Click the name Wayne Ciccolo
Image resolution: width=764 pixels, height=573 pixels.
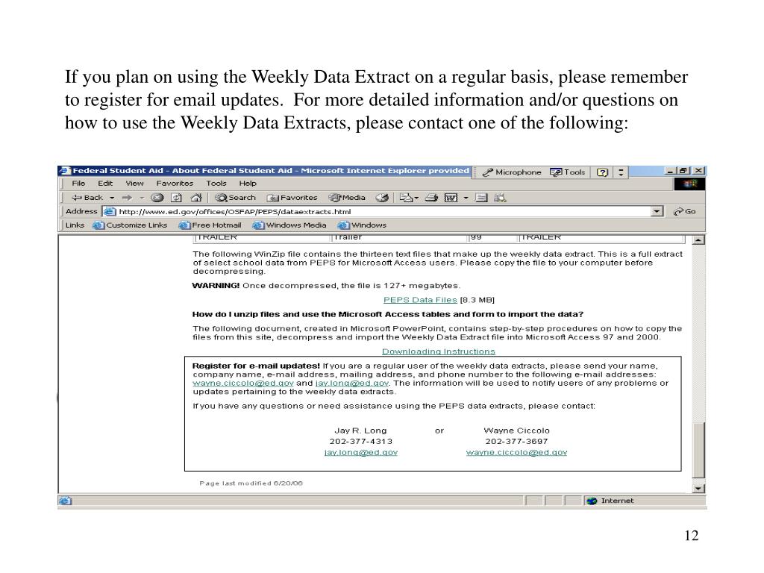click(x=516, y=430)
